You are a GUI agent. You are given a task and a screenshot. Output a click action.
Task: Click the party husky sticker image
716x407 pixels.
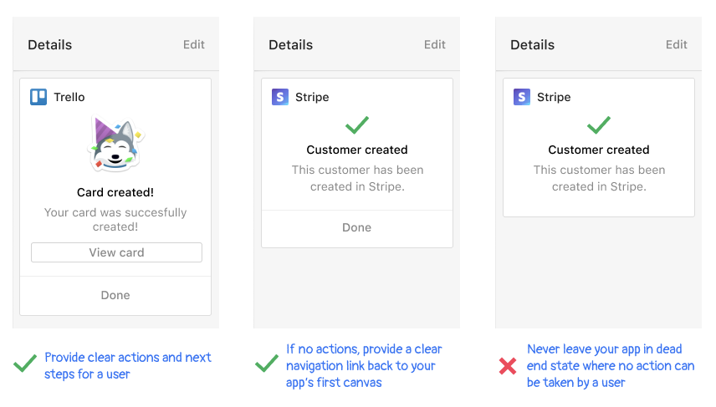(116, 145)
